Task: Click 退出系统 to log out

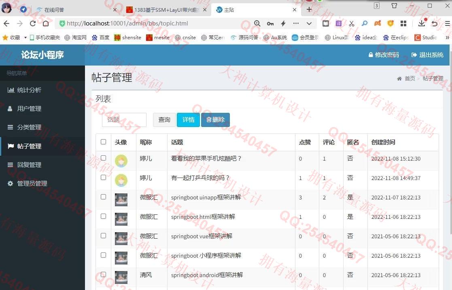Action: click(427, 55)
